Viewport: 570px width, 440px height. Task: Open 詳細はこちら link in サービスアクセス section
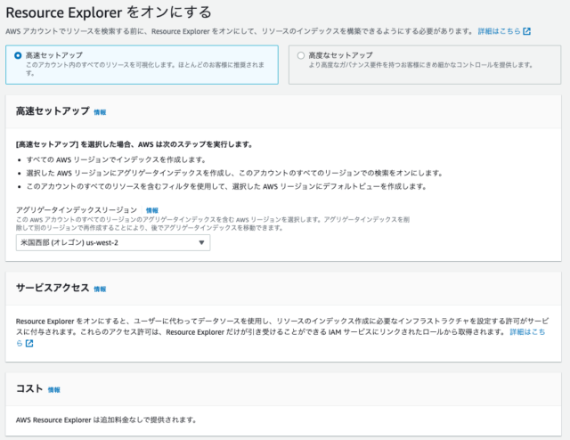tap(527, 332)
